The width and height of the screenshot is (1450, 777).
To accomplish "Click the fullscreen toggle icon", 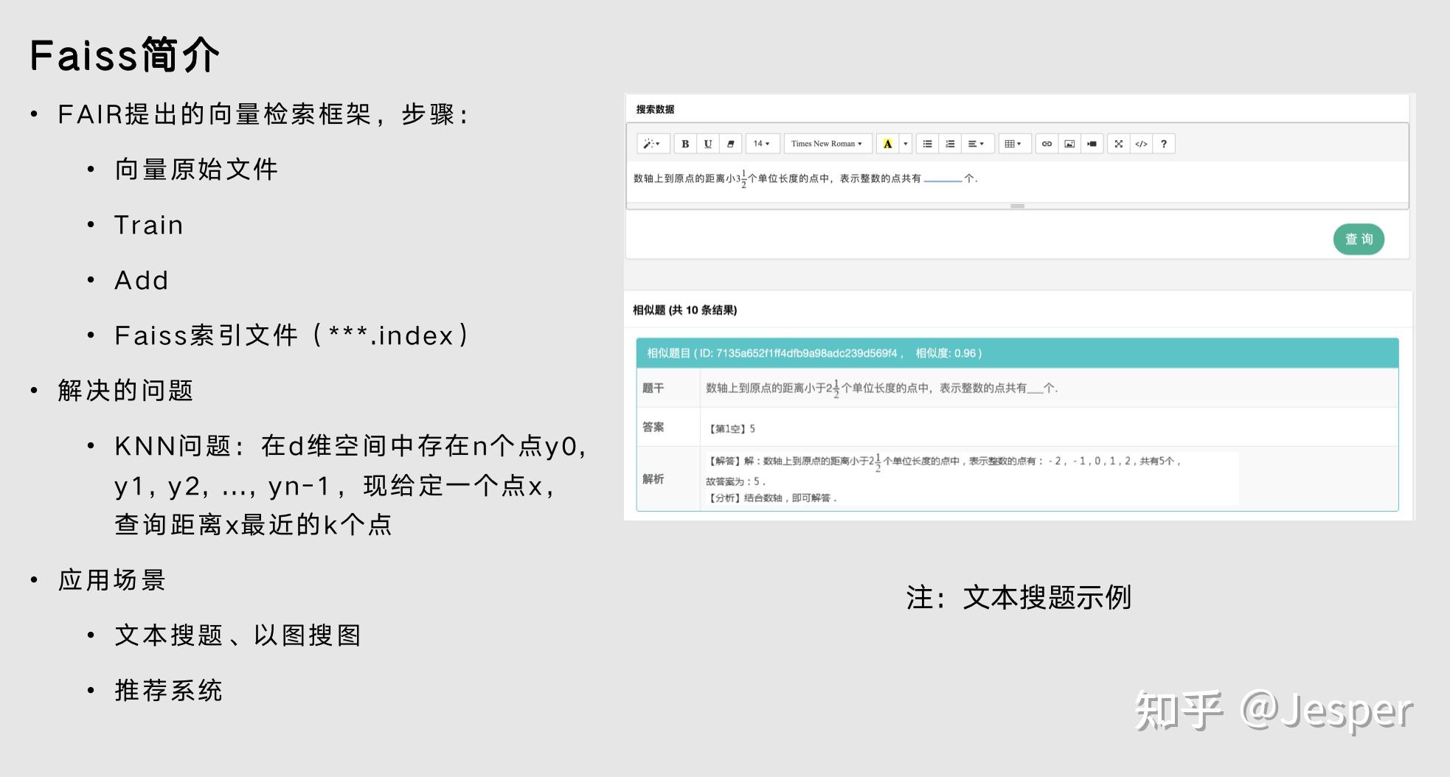I will click(1118, 144).
